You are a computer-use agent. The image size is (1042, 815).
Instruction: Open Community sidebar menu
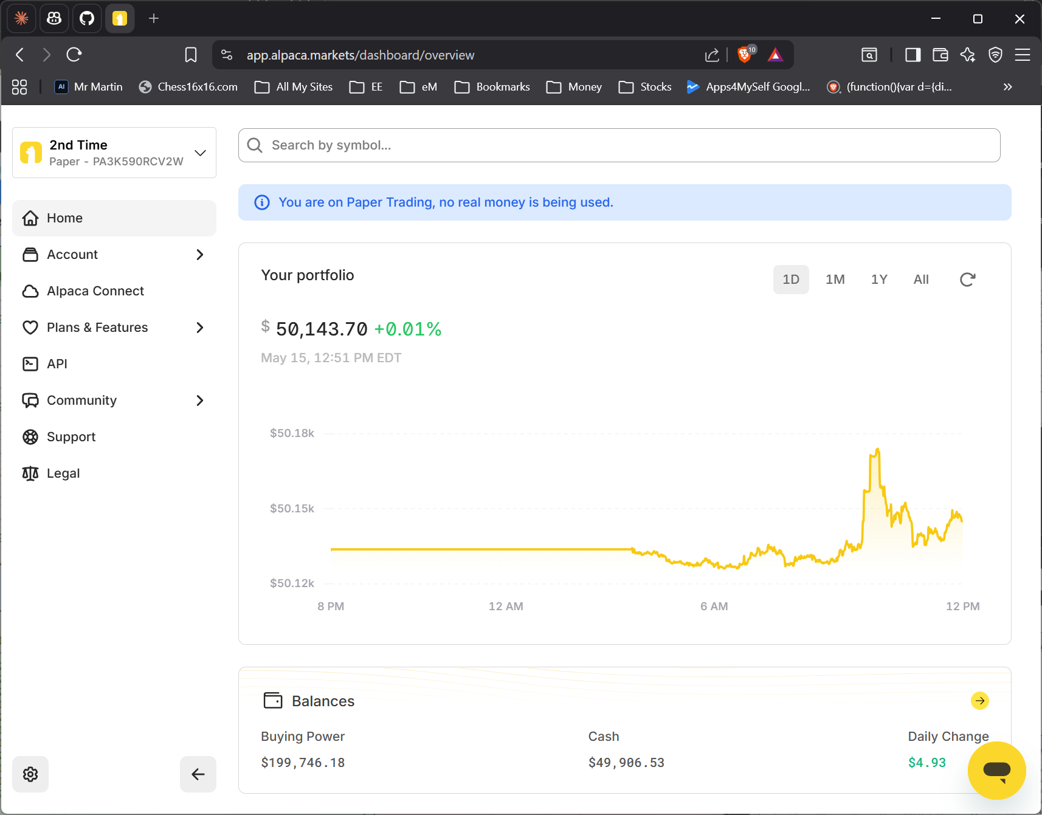click(114, 401)
